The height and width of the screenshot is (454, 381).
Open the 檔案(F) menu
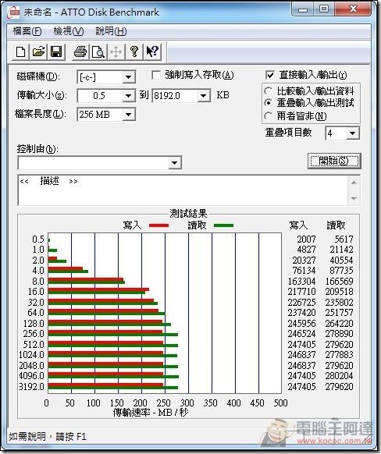click(x=27, y=31)
